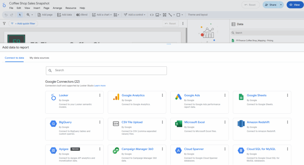Select the Looker connector card

click(x=74, y=102)
